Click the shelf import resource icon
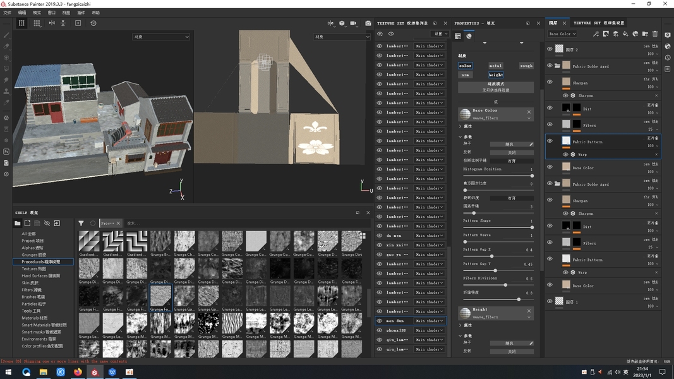 click(x=57, y=223)
